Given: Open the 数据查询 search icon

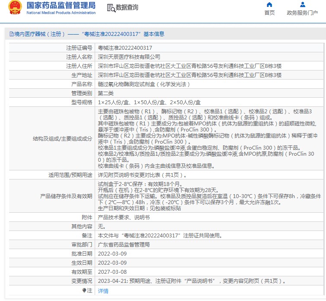Looking at the screenshot, I should [x=111, y=8].
